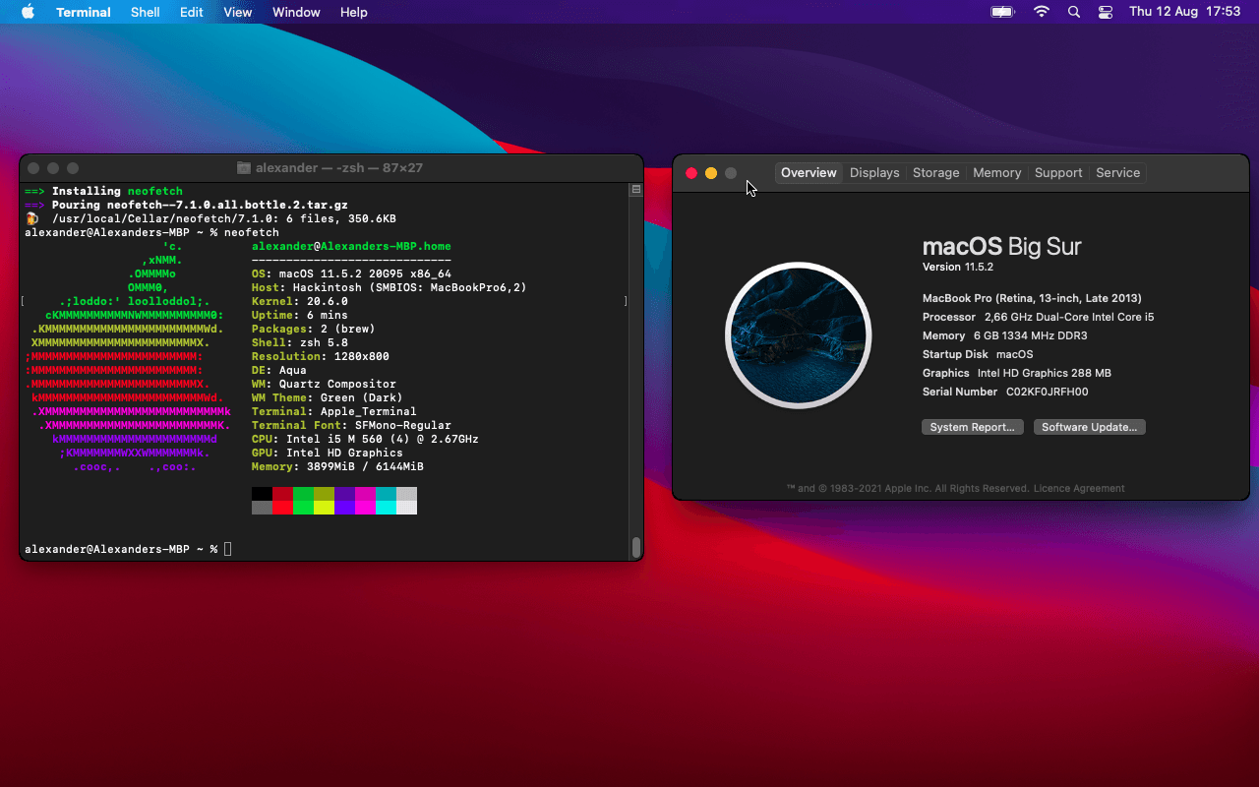Open the Licence Agreement link
1259x787 pixels.
point(1078,489)
